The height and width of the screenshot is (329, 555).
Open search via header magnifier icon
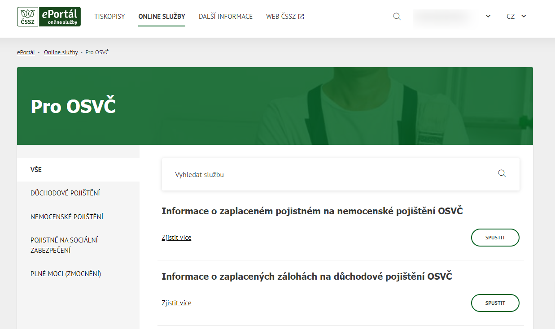(x=397, y=17)
